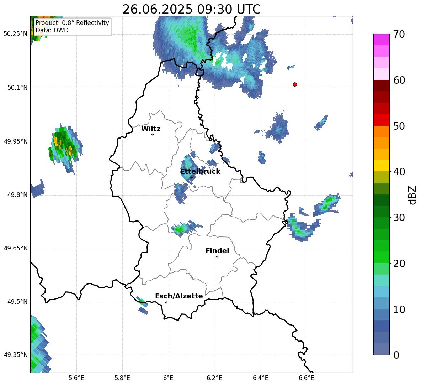Click the 5.6°E longitude label

pos(76,378)
